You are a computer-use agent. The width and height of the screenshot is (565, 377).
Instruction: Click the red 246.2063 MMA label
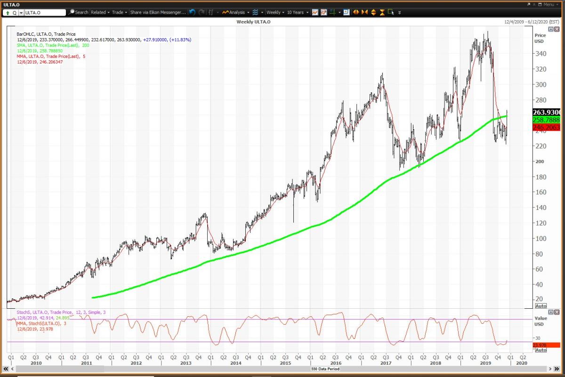pyautogui.click(x=546, y=127)
